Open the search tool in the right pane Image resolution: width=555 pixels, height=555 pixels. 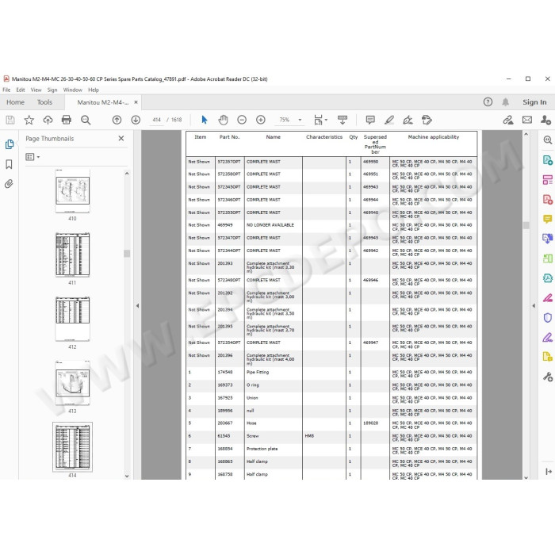point(548,140)
